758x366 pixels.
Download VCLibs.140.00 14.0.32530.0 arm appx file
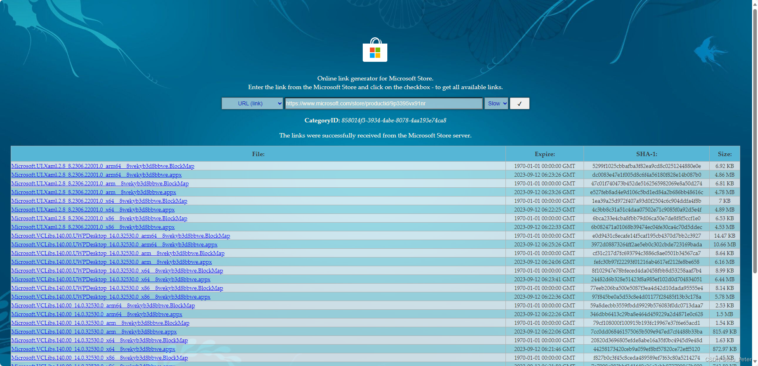click(x=94, y=332)
